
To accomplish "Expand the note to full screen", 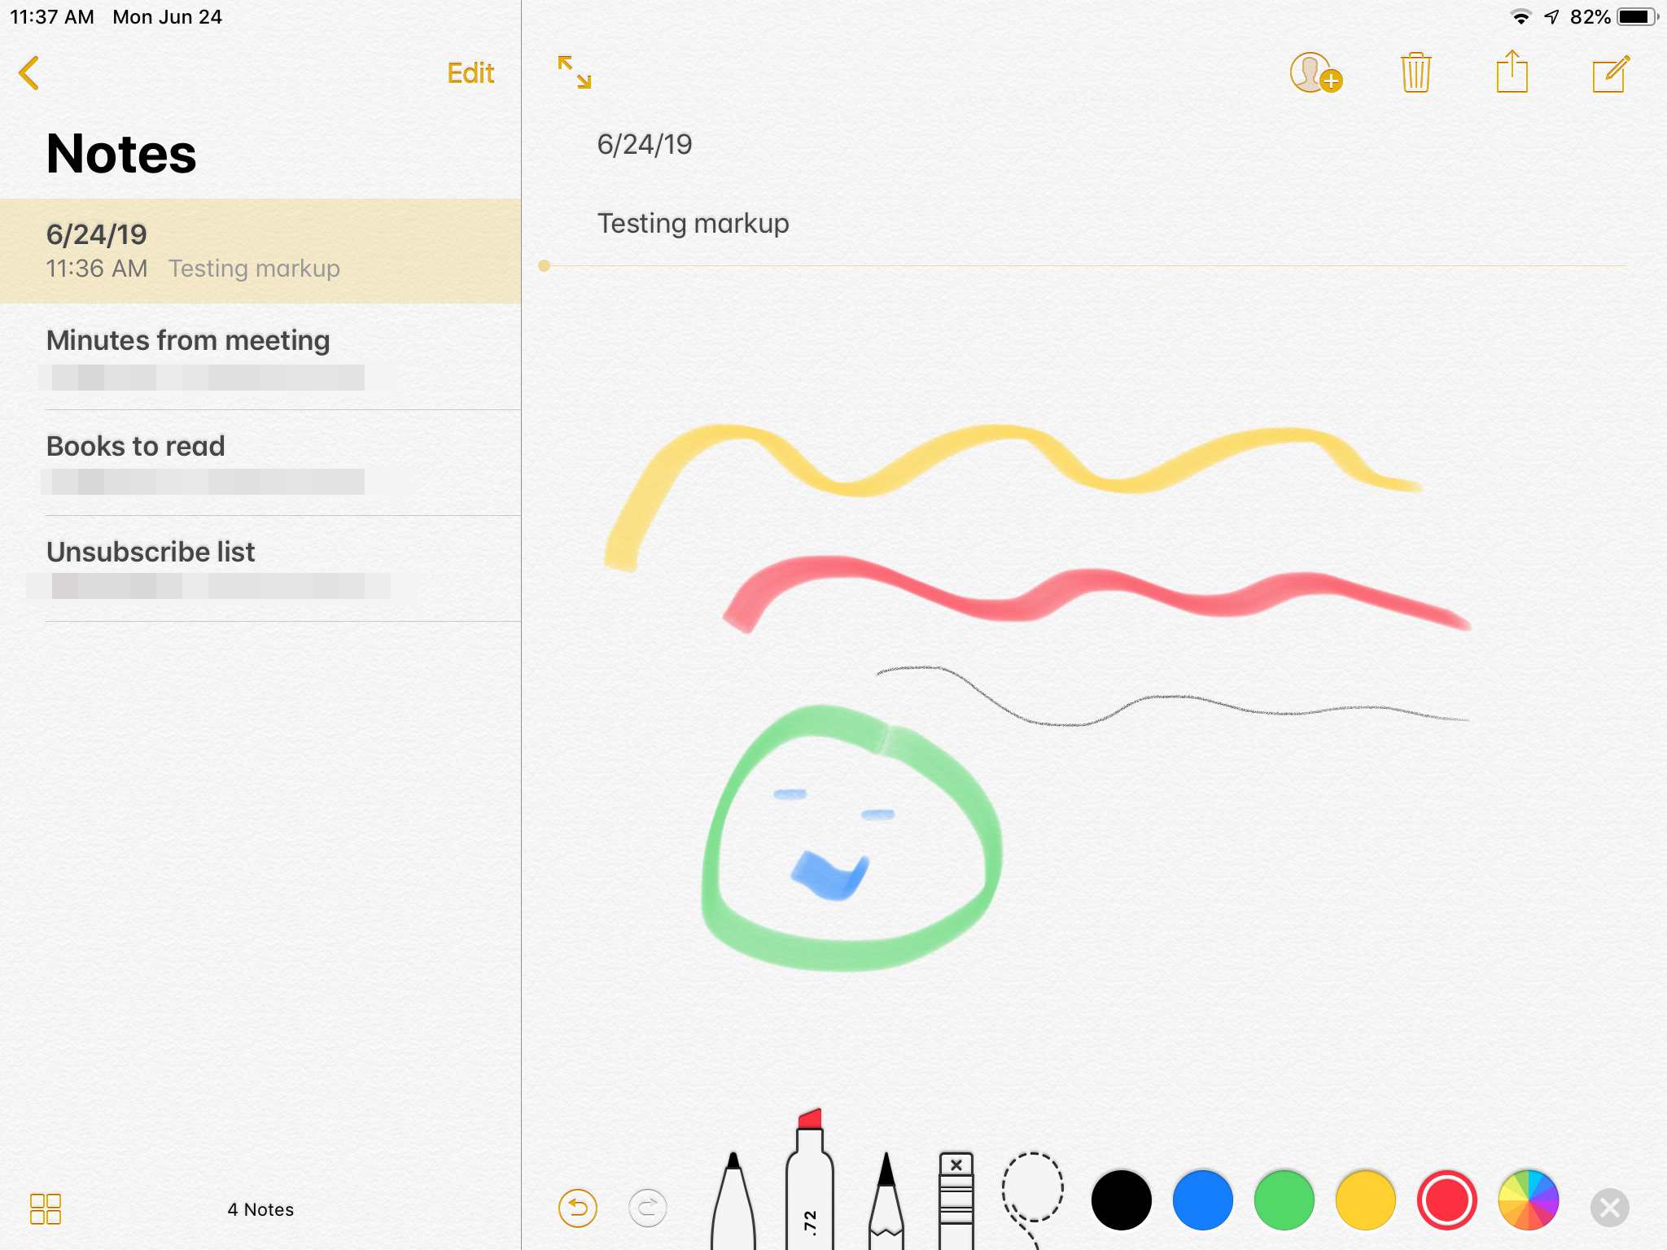I will pos(574,71).
